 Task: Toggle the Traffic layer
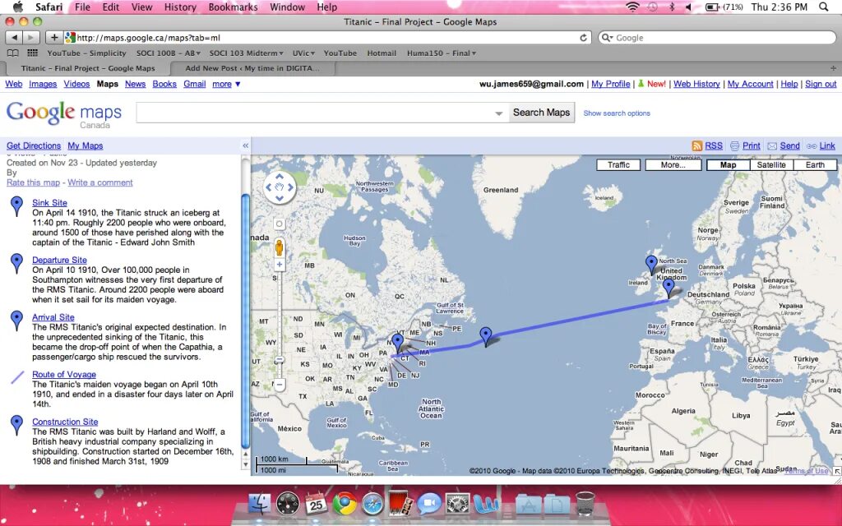pos(618,164)
